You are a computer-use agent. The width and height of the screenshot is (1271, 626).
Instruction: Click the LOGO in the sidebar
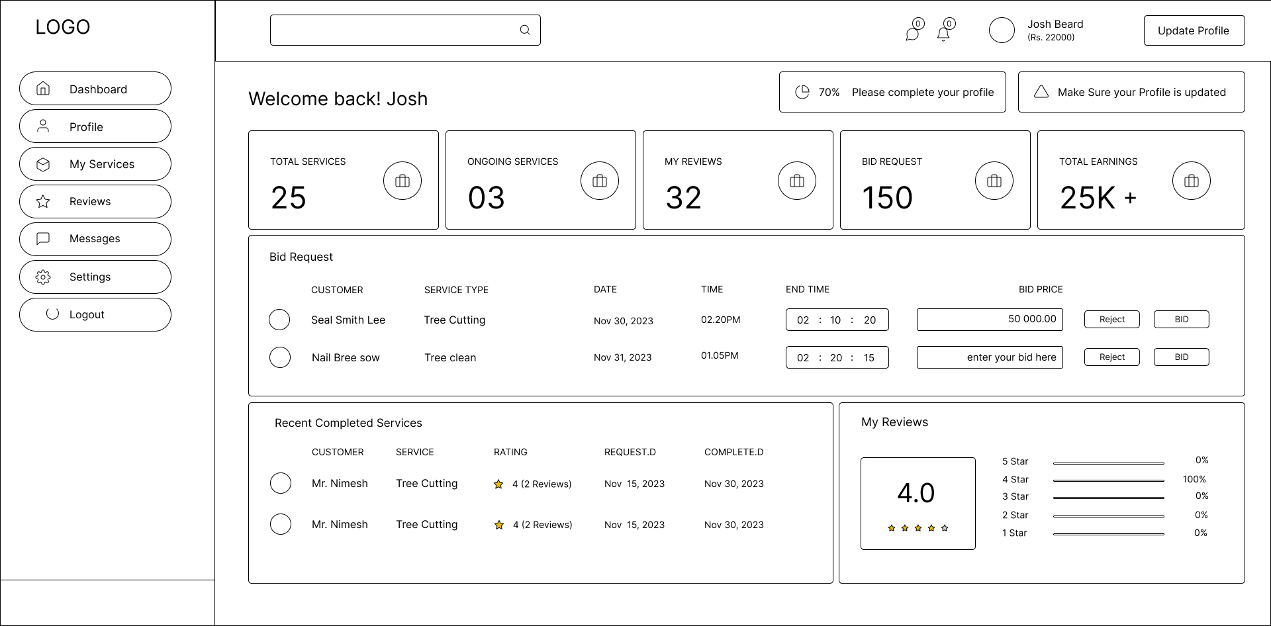[63, 27]
